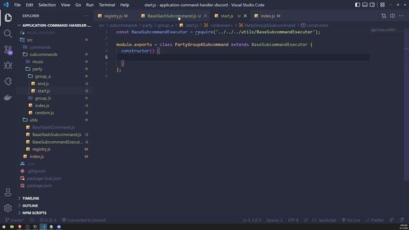Viewport: 409px width, 230px height.
Task: Collapse the group_a folder
Action: point(55,77)
